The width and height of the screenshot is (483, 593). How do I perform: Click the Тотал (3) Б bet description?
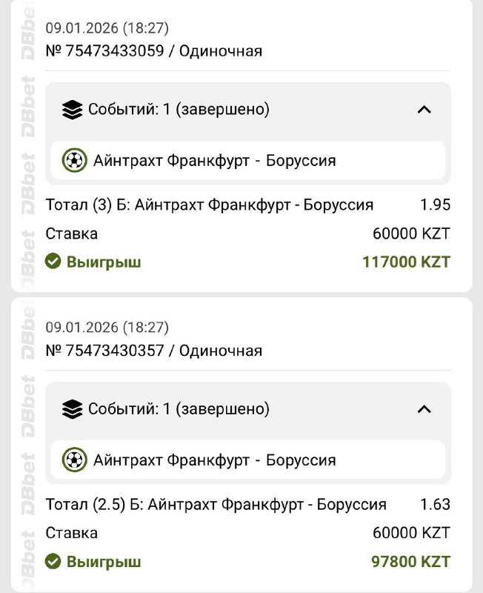point(210,205)
